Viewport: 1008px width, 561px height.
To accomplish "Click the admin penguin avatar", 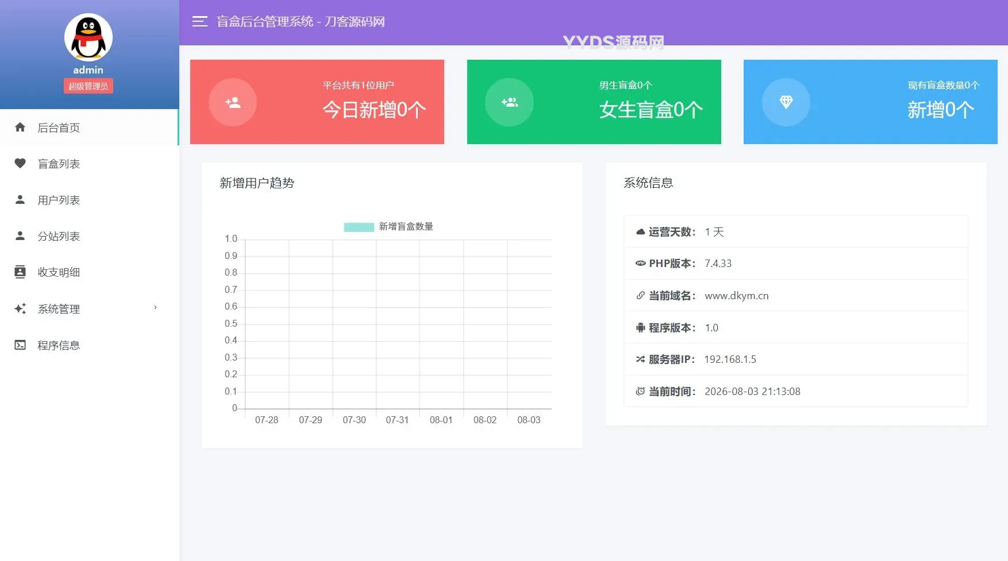I will click(89, 37).
